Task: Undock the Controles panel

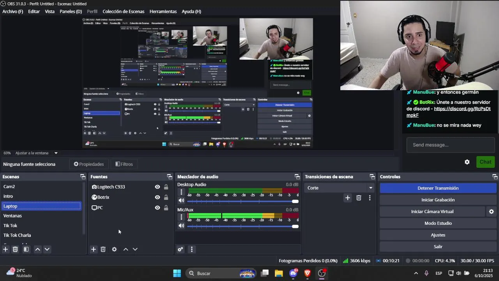Action: [x=495, y=177]
